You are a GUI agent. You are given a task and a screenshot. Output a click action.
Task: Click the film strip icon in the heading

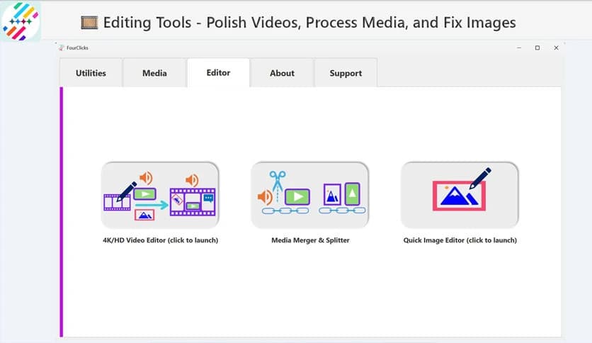89,23
